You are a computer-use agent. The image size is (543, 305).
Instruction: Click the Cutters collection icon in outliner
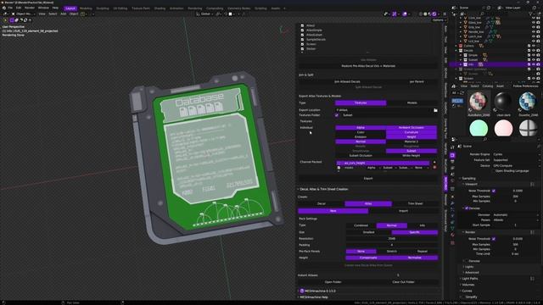[x=461, y=46]
